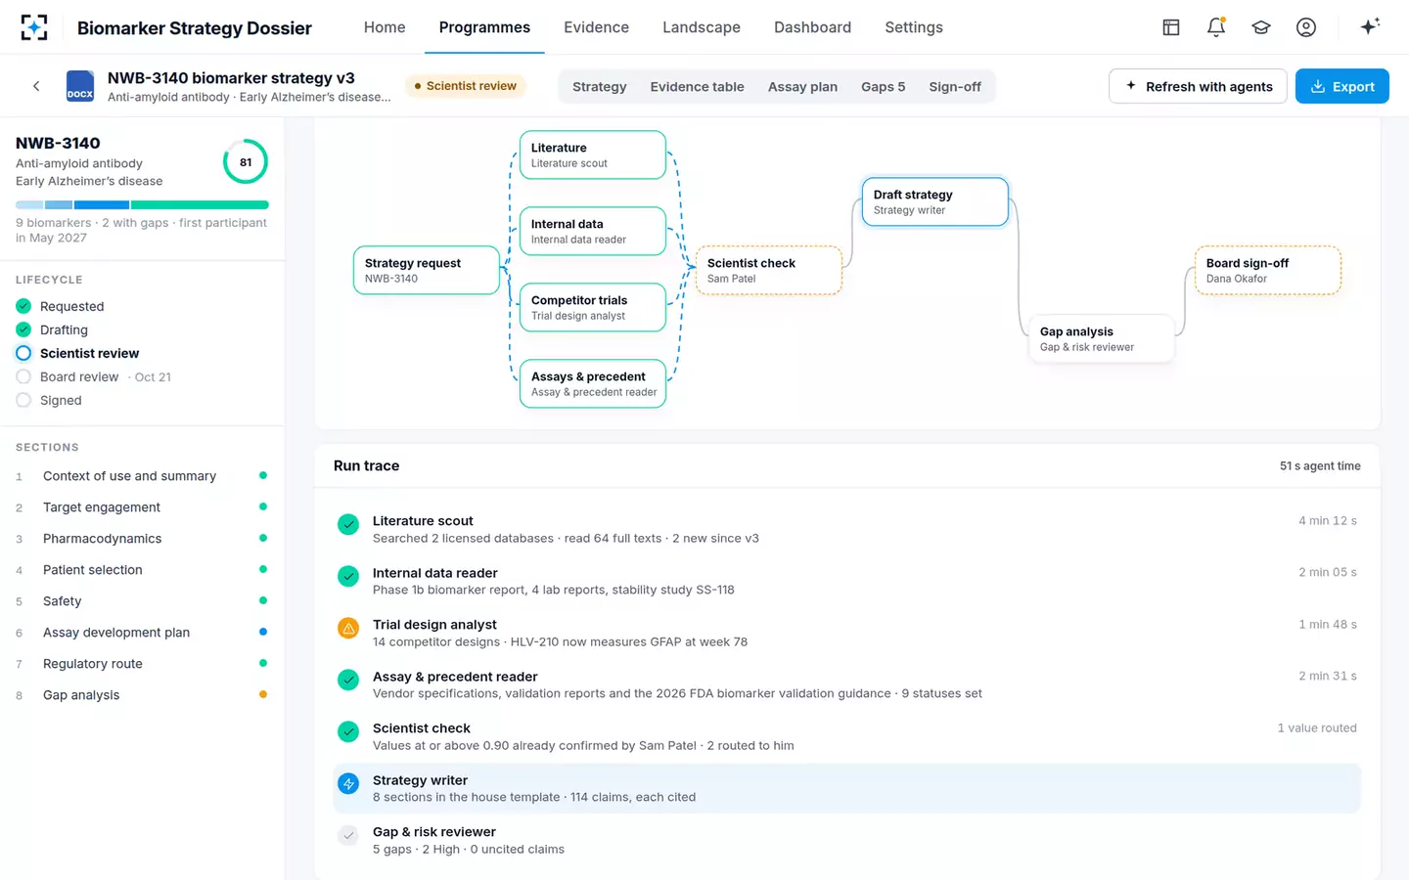Switch to Home in top navigation

[385, 27]
